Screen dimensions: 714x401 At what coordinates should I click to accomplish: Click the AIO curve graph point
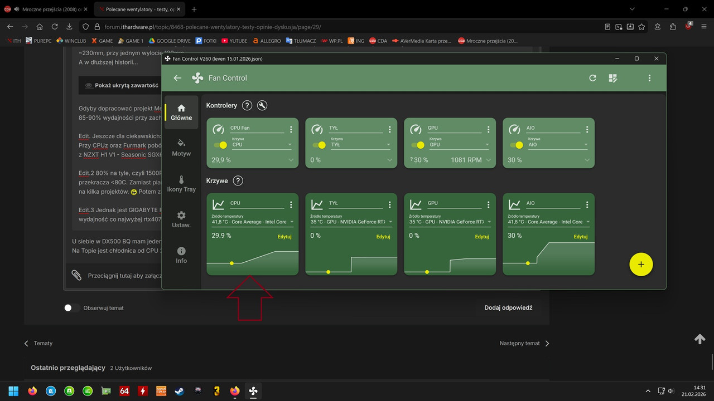528,263
